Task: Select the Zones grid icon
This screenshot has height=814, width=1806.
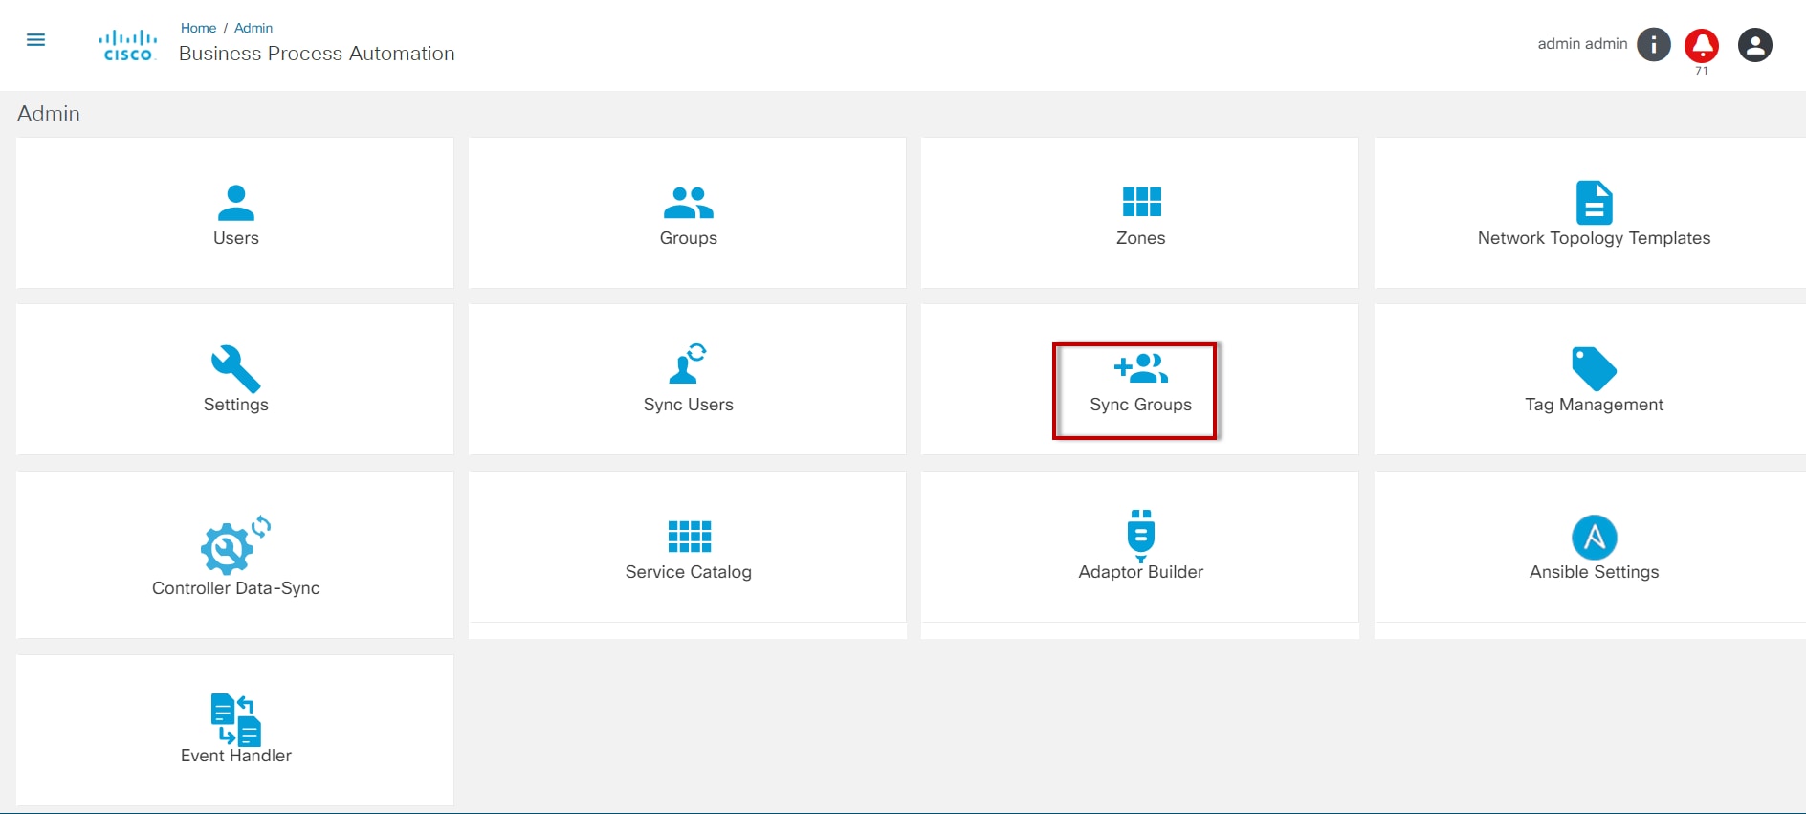Action: [1141, 202]
